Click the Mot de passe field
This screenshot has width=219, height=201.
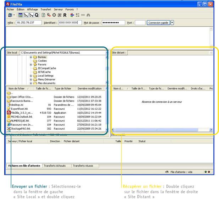point(114,23)
